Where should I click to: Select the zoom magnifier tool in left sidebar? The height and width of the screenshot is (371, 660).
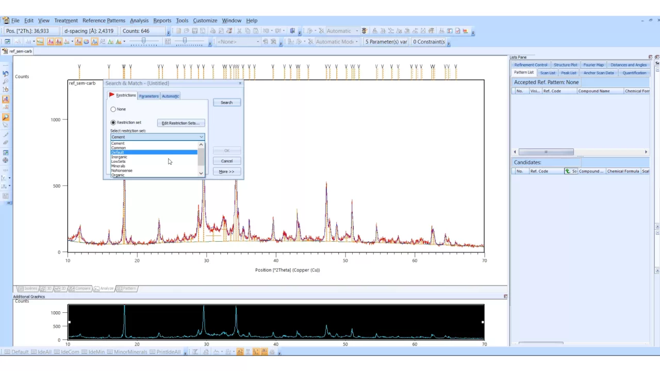pyautogui.click(x=6, y=117)
